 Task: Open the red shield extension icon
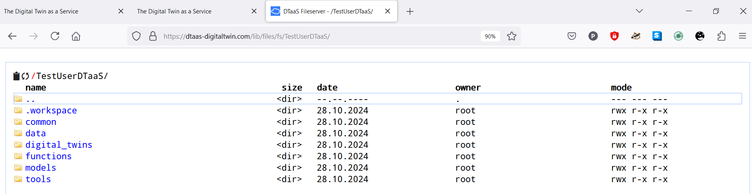click(614, 36)
